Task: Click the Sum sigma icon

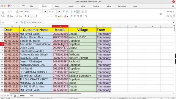Action: click(x=25, y=23)
